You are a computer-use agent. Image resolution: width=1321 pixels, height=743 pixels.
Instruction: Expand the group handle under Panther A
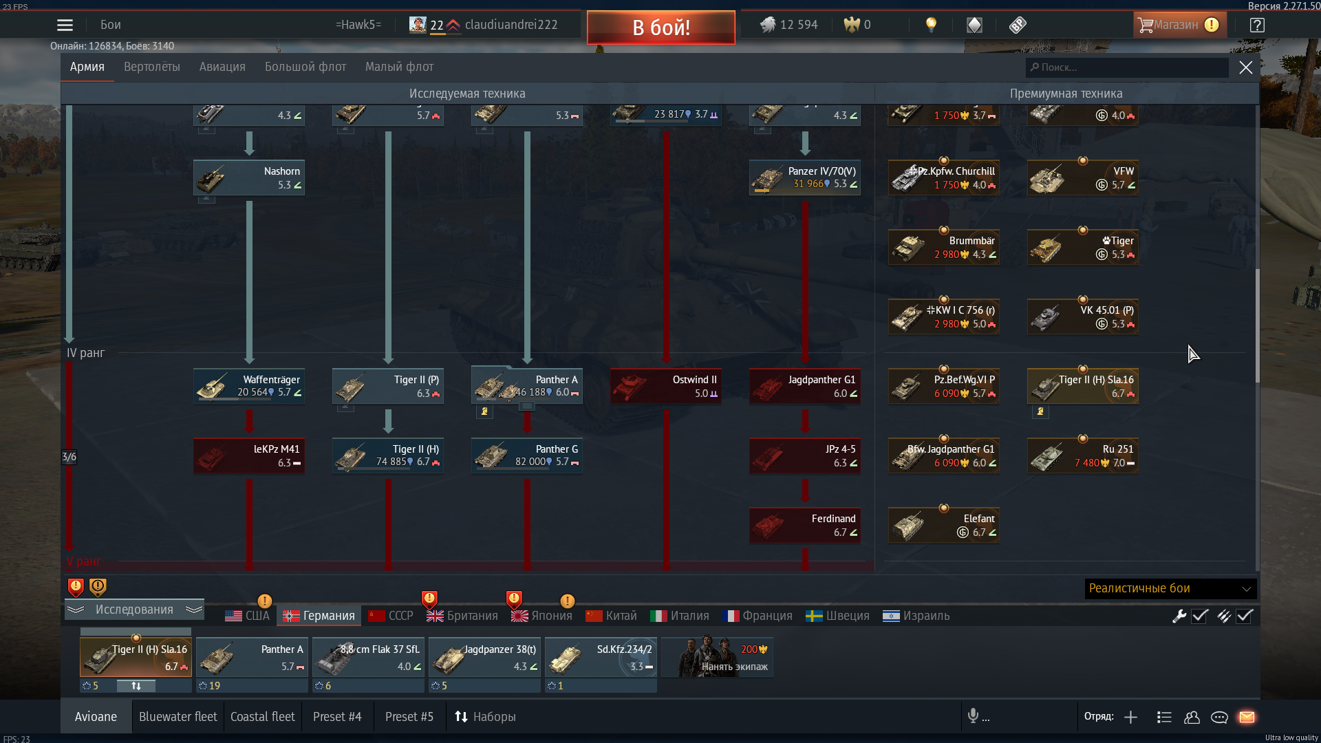click(x=526, y=407)
